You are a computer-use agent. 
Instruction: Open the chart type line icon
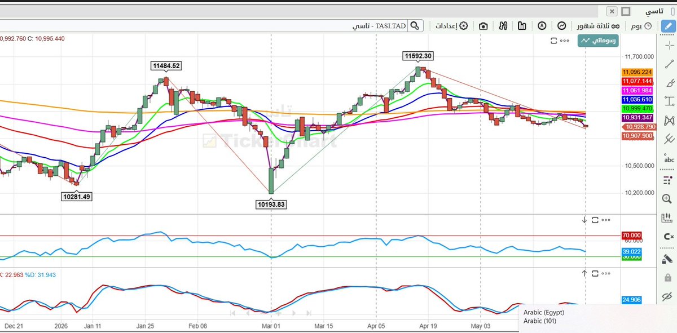tap(562, 26)
